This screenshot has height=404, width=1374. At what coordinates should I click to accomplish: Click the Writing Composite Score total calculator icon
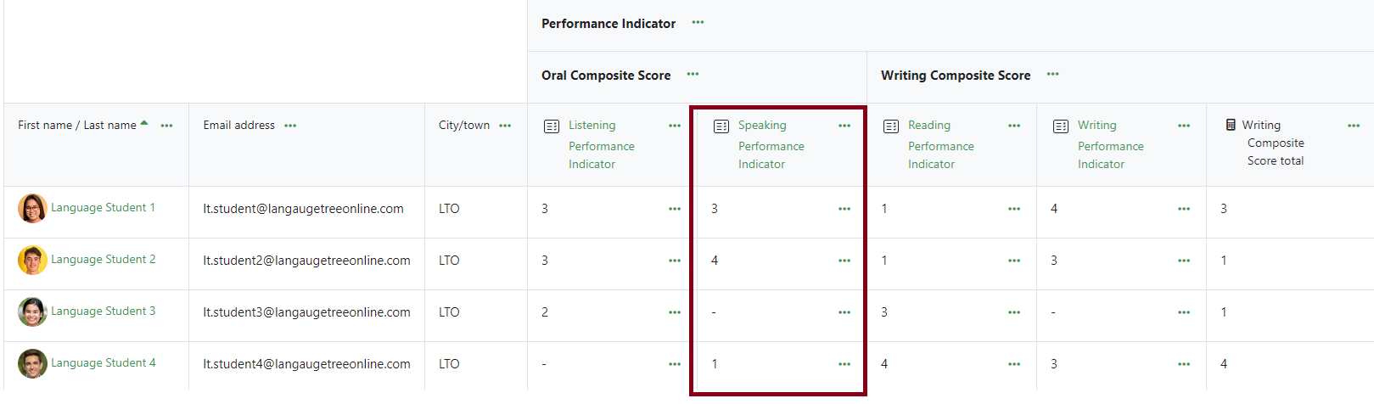(1231, 125)
